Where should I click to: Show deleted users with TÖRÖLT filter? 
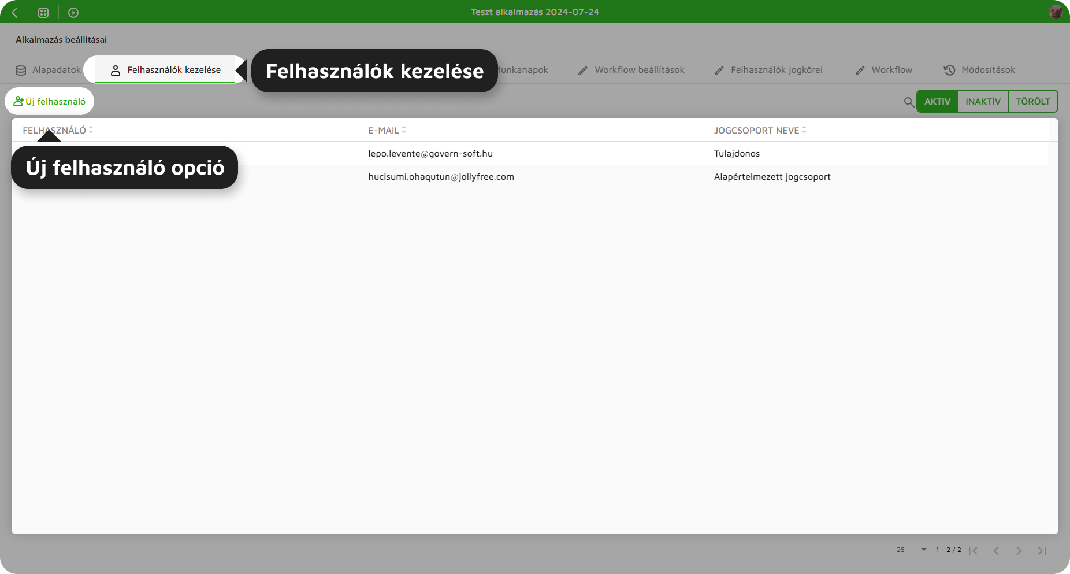1032,101
